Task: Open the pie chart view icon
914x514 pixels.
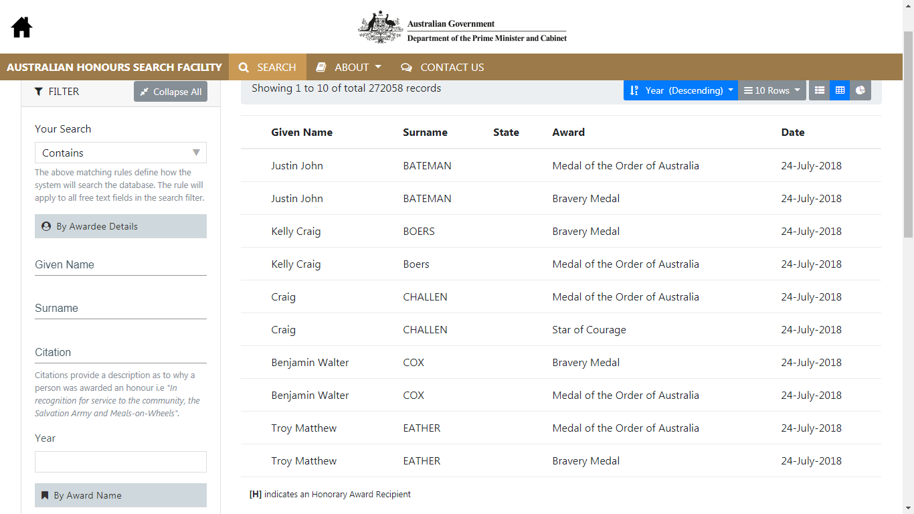Action: coord(860,90)
